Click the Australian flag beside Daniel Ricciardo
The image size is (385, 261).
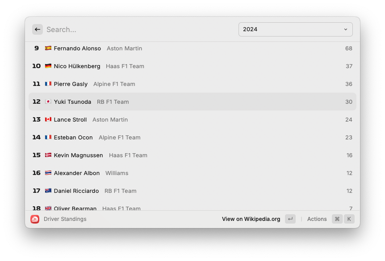(x=48, y=191)
